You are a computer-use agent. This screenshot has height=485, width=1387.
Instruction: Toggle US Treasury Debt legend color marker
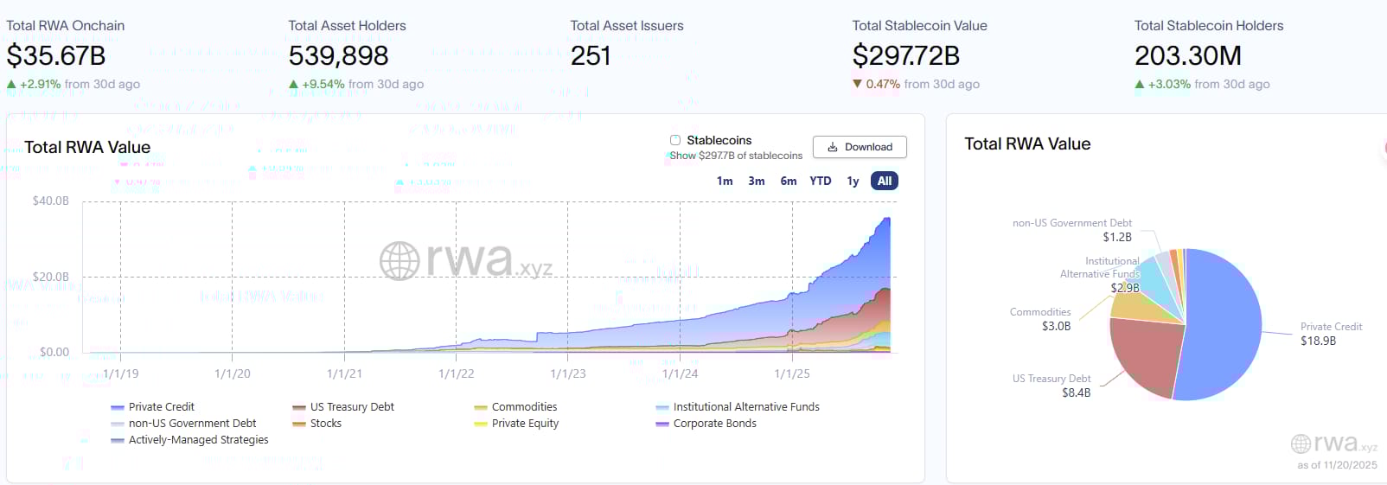click(299, 407)
